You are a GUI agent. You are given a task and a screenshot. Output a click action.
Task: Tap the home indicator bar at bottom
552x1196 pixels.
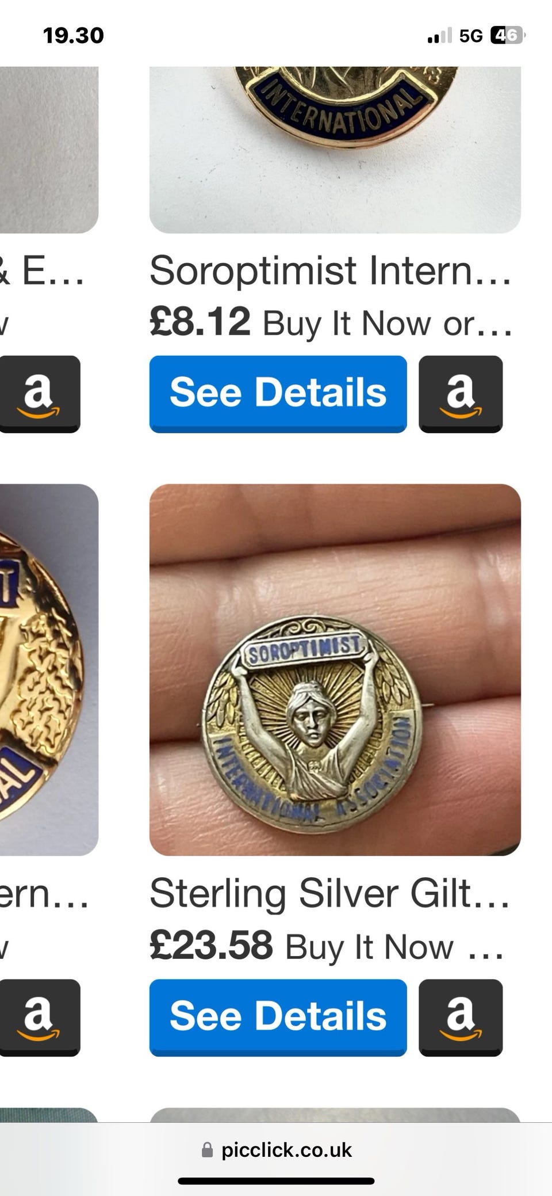(x=276, y=1181)
